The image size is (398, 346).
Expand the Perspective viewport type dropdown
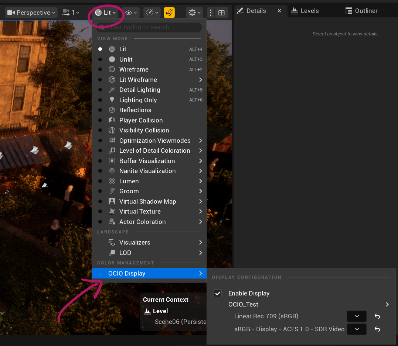coord(31,13)
